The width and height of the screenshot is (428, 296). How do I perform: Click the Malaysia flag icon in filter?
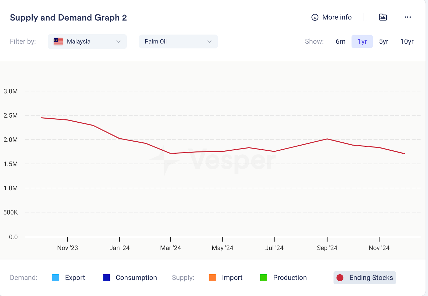[x=58, y=41]
